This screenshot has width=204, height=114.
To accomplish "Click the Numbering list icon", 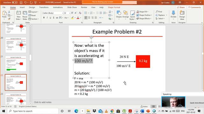I will point(91,13).
